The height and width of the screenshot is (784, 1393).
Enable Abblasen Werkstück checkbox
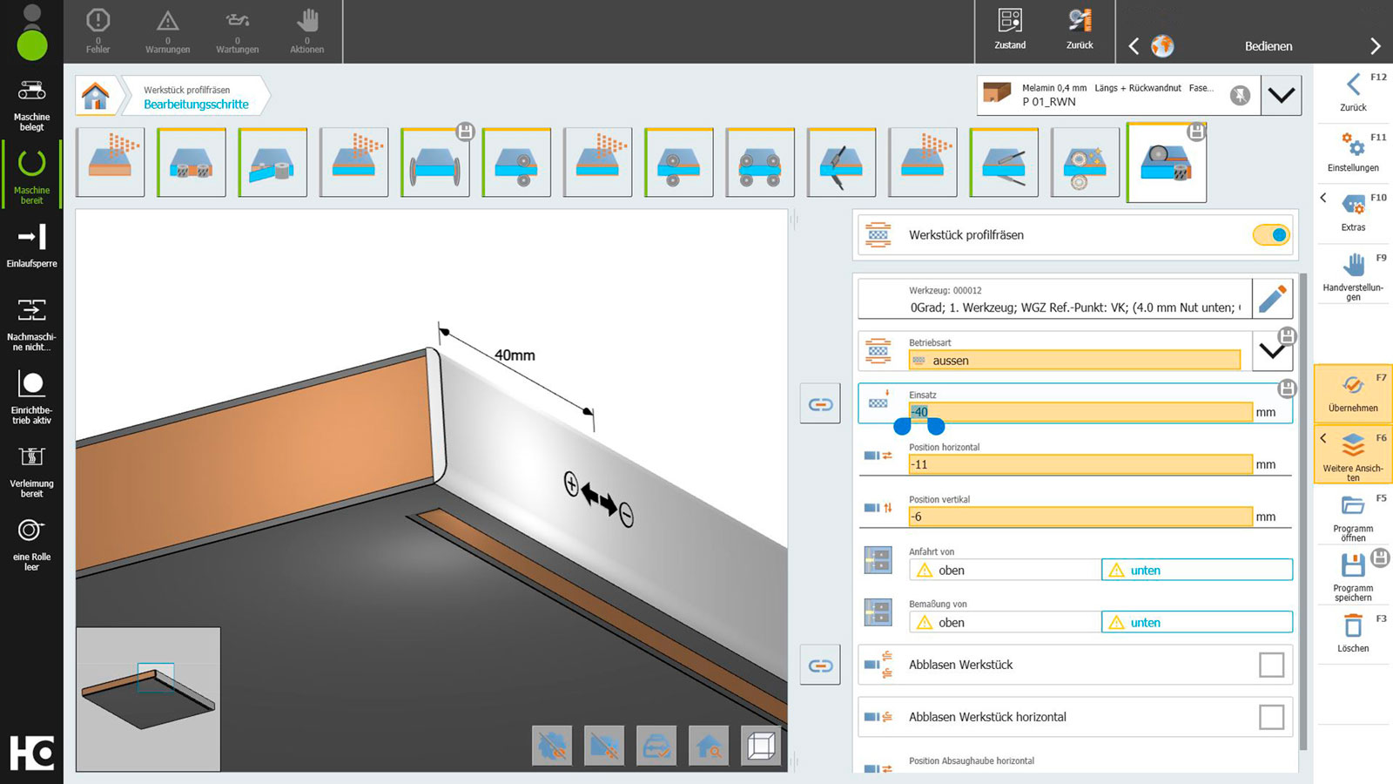(1271, 665)
